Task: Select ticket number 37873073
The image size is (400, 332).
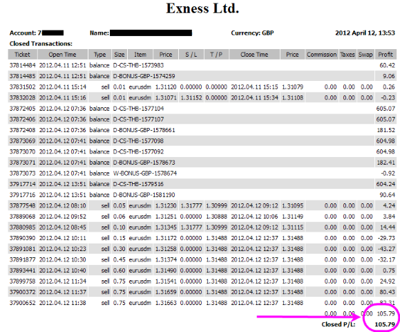Action: click(22, 173)
